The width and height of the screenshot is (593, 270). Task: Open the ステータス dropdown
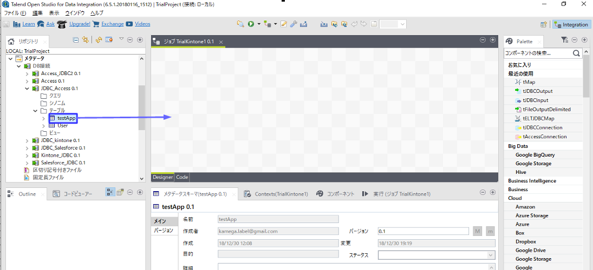click(x=436, y=255)
